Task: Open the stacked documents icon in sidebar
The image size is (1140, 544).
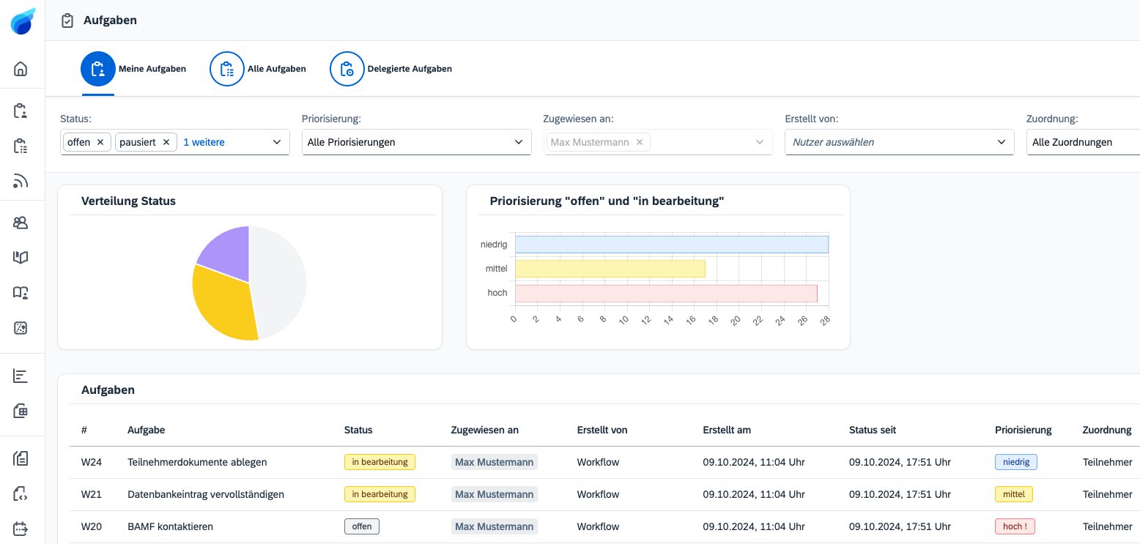Action: point(21,458)
